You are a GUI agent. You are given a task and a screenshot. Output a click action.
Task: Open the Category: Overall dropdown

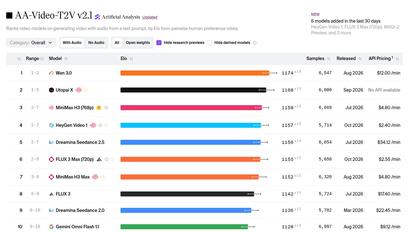(x=31, y=43)
